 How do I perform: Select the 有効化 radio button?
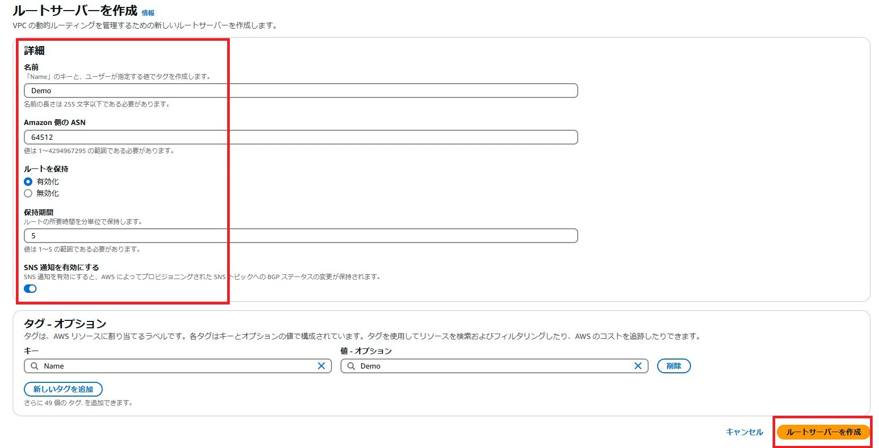click(x=28, y=182)
